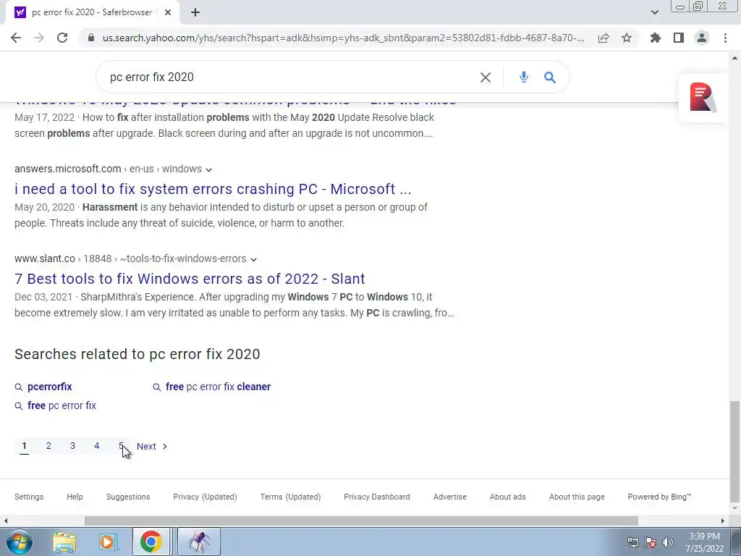Image resolution: width=741 pixels, height=556 pixels.
Task: Open the Extensions puzzle icon
Action: tap(656, 38)
